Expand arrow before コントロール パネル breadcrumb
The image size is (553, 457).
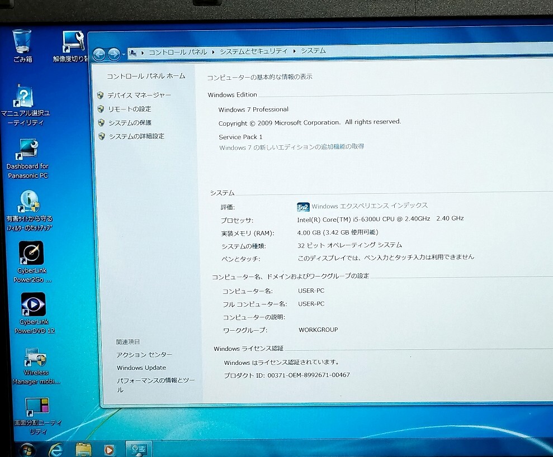pyautogui.click(x=143, y=53)
